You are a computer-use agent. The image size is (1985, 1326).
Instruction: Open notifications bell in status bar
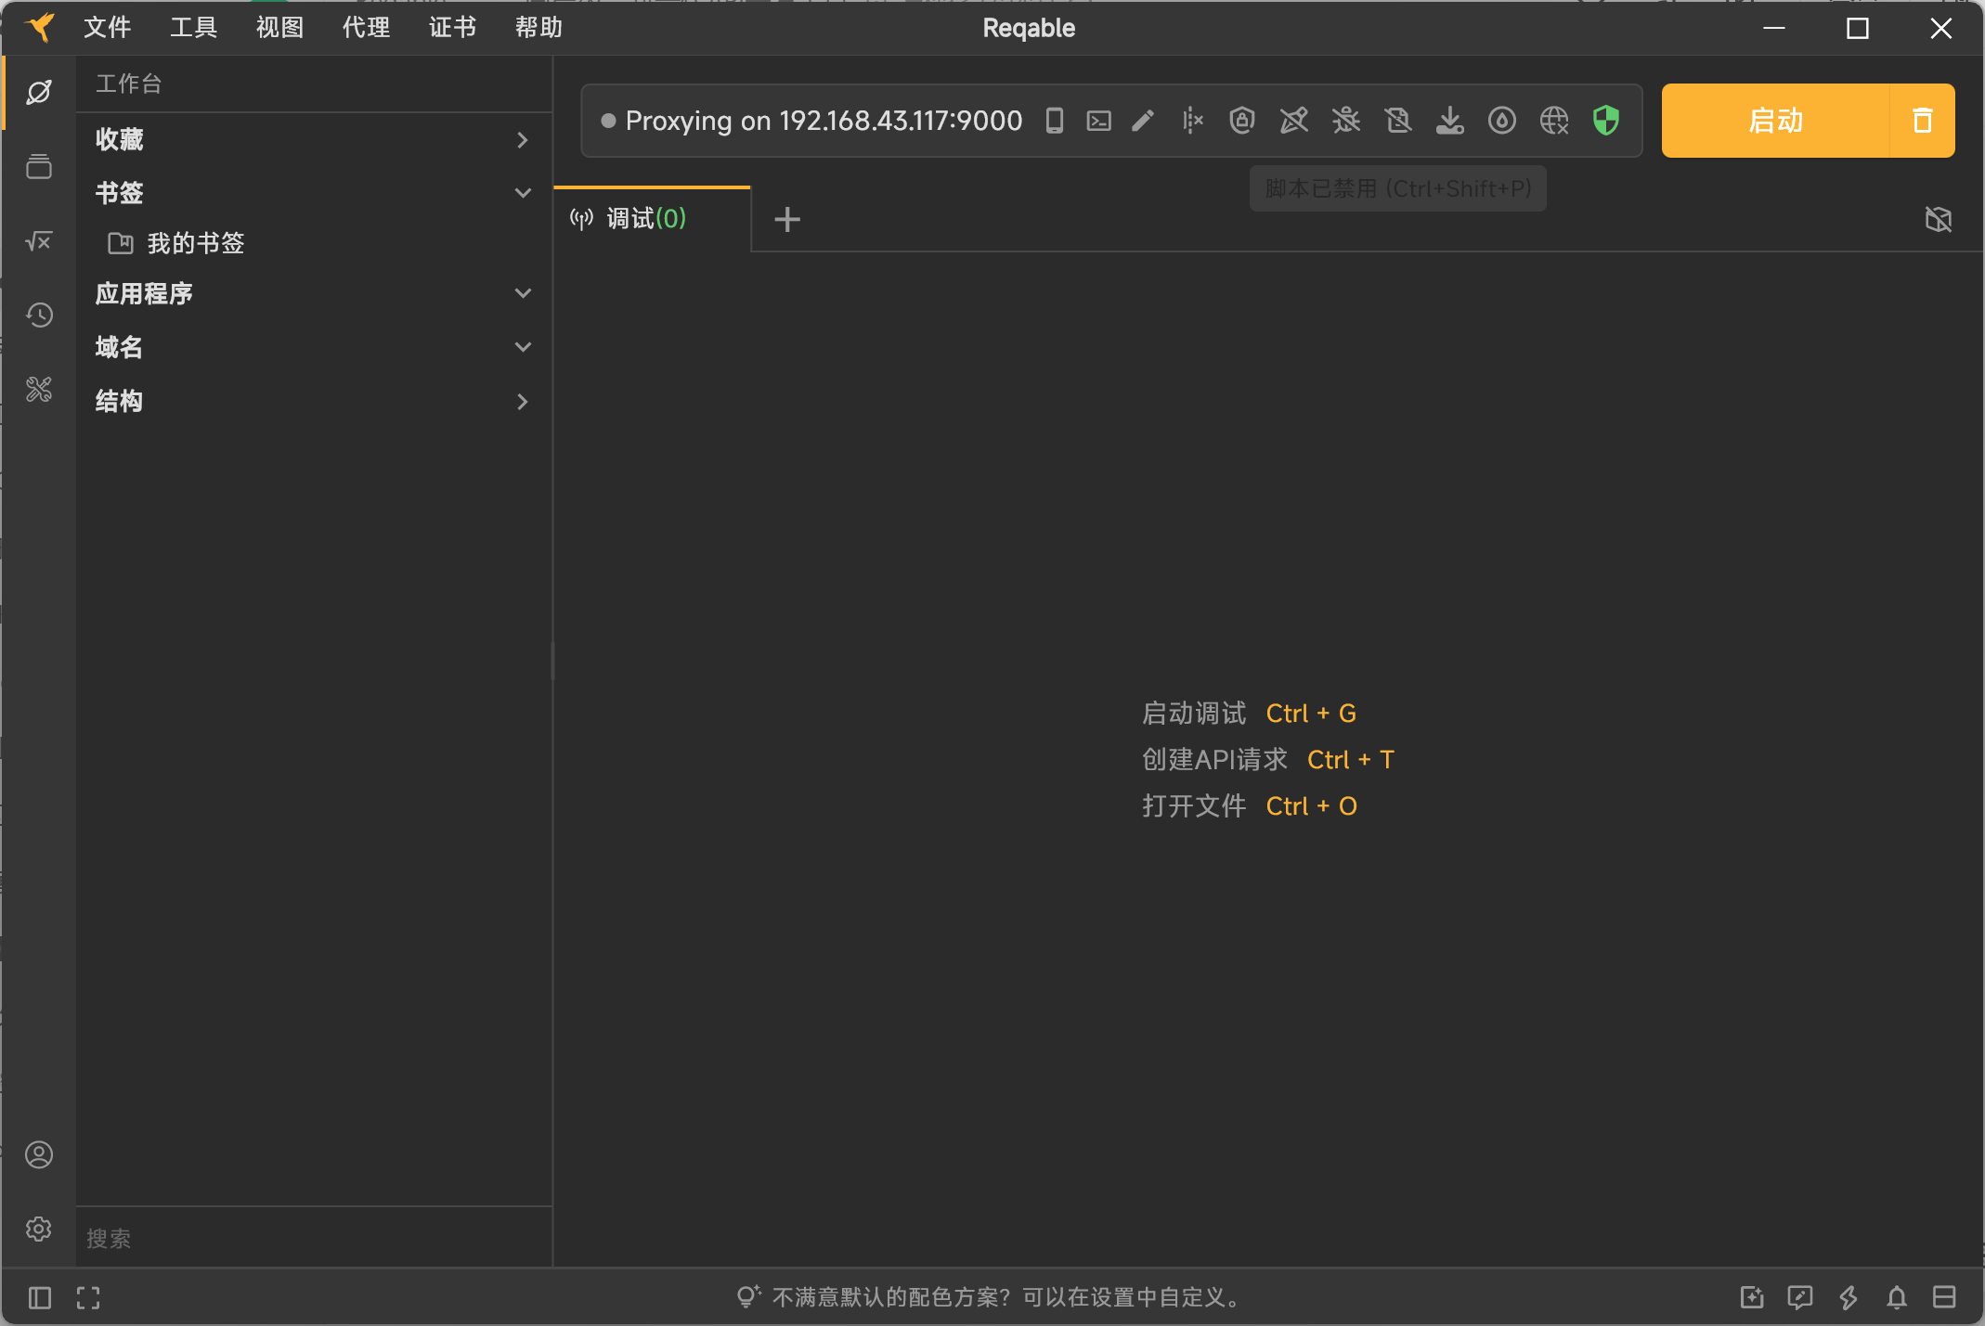coord(1897,1297)
